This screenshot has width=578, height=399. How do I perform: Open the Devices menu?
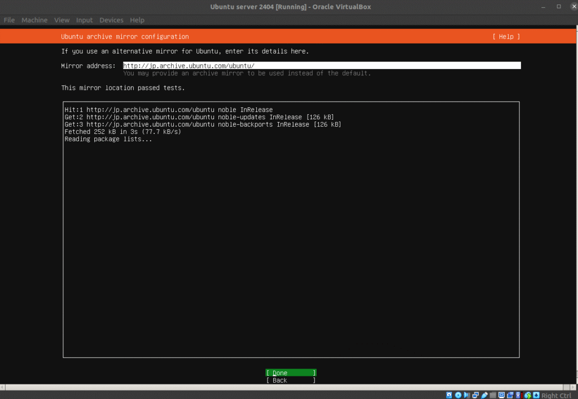111,20
